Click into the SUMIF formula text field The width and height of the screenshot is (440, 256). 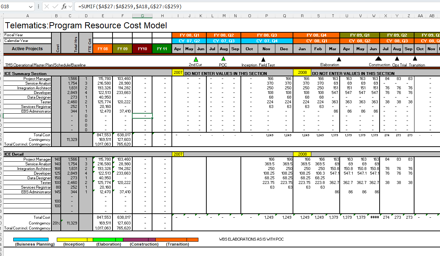(252, 6)
